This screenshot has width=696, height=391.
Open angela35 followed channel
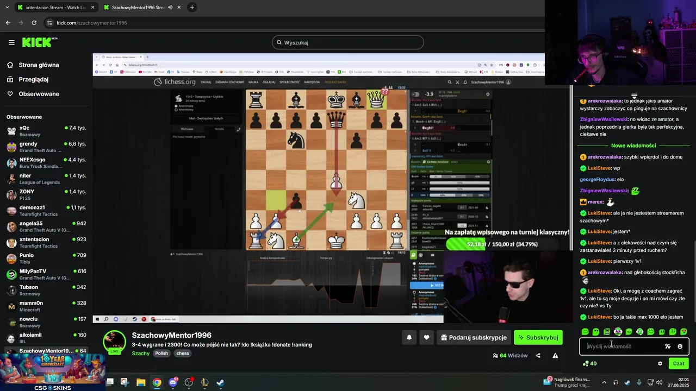[46, 226]
